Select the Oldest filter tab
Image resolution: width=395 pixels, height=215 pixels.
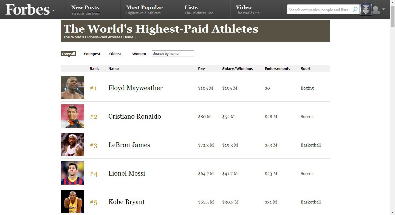click(x=115, y=54)
